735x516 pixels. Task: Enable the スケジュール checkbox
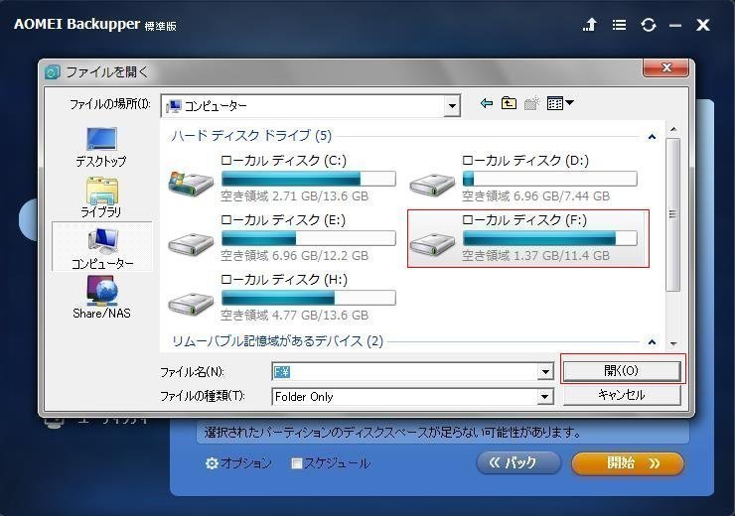[x=296, y=463]
